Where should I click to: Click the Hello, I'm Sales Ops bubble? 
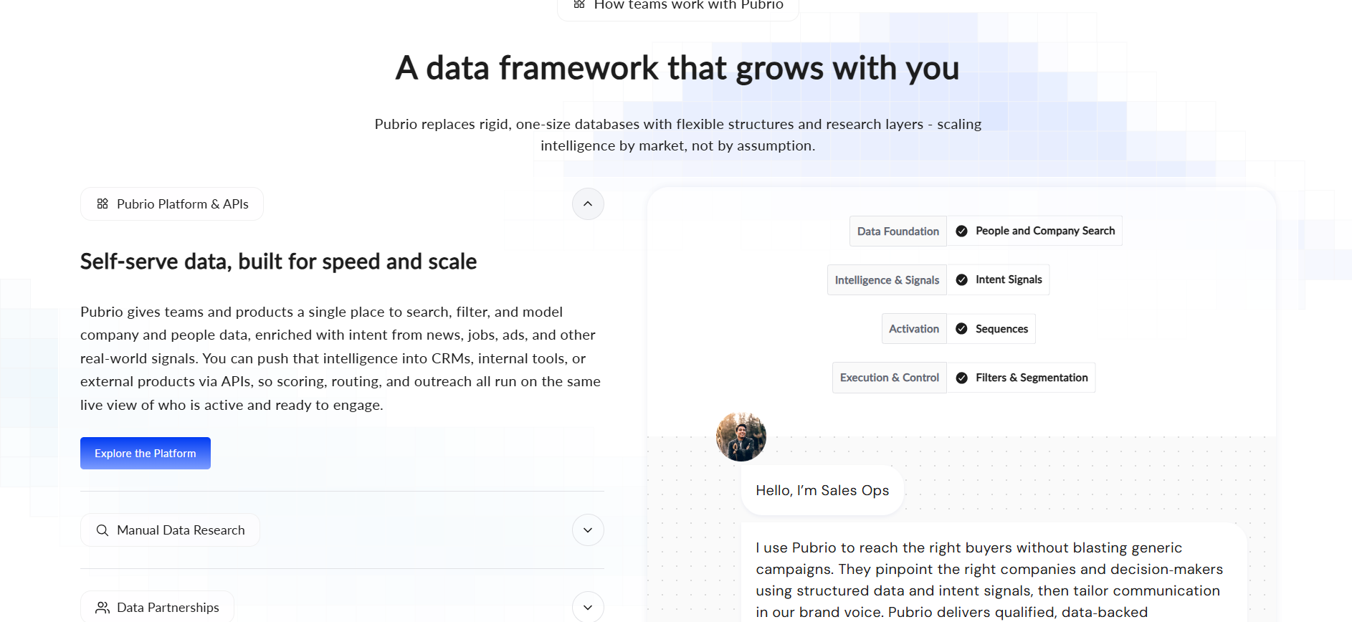pyautogui.click(x=822, y=490)
